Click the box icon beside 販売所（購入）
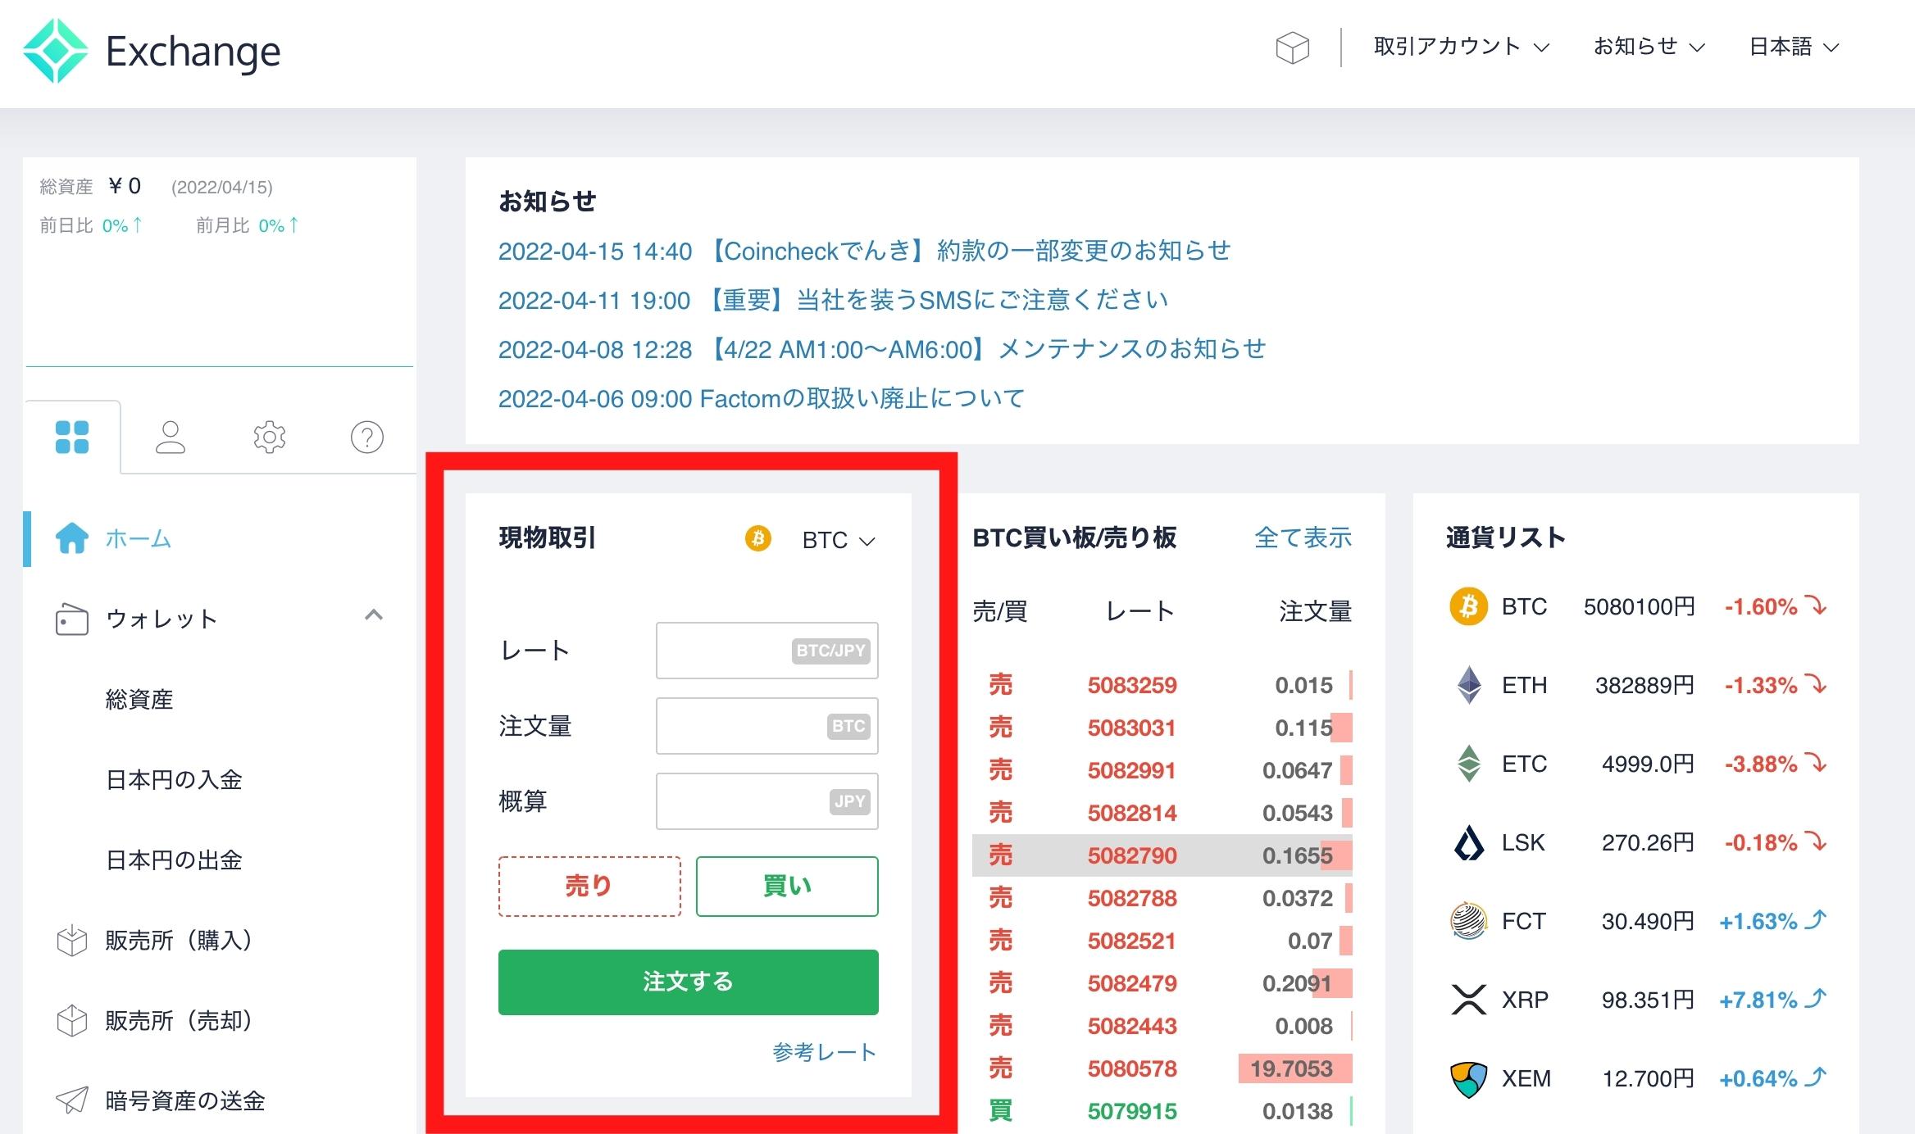 tap(71, 940)
